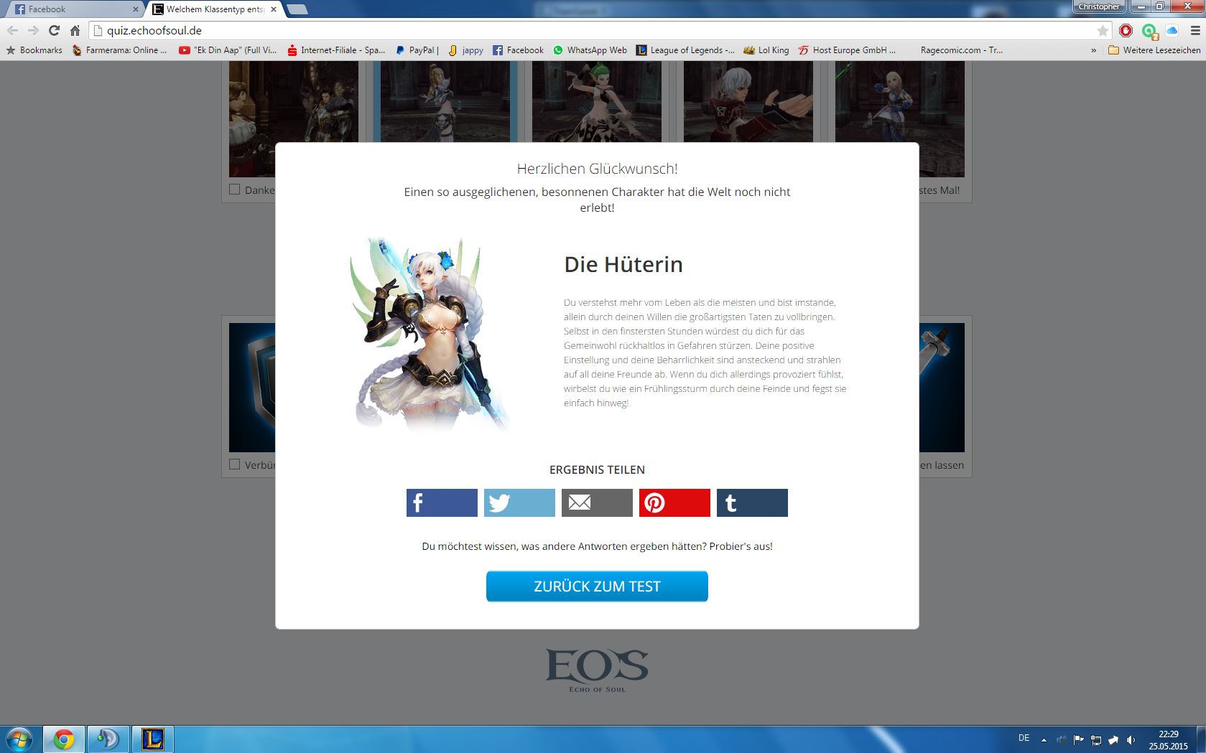
Task: Go back to the previous page
Action: pos(12,30)
